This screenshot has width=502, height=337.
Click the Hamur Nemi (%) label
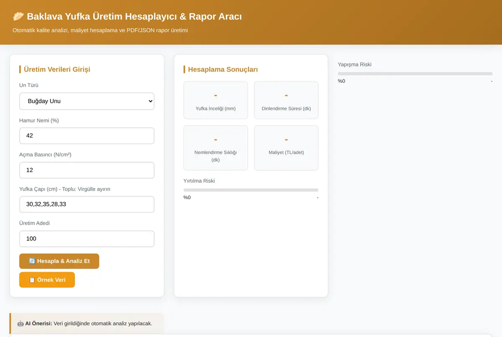[39, 120]
